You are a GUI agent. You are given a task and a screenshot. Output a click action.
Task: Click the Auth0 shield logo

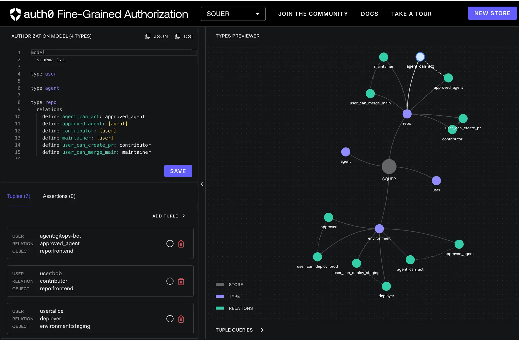[15, 14]
